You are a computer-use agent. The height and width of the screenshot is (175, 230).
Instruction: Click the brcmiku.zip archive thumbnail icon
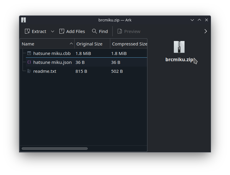point(179,47)
